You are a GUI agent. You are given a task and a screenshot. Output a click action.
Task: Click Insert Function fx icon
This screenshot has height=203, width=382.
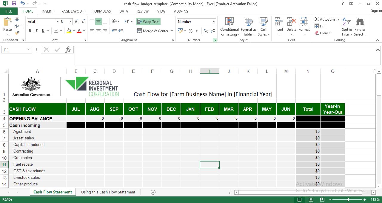(68, 50)
